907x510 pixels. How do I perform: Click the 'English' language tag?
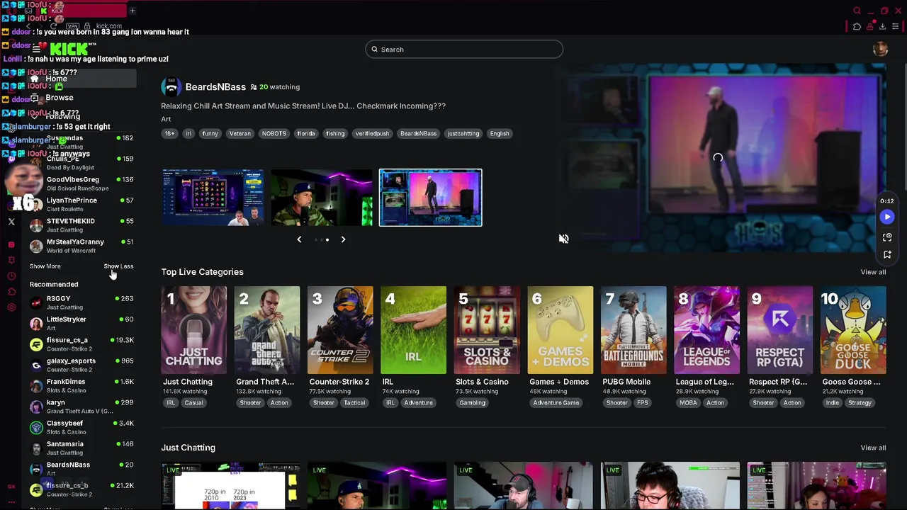click(500, 133)
